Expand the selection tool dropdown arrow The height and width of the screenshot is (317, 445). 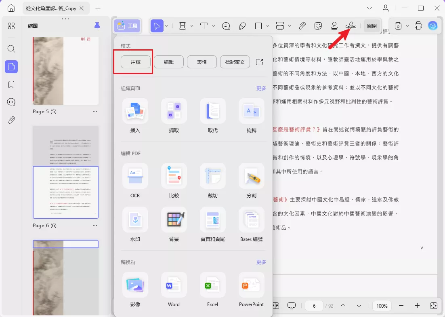pos(167,26)
